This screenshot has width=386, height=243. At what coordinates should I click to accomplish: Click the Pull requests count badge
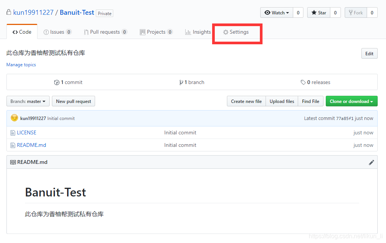[124, 32]
